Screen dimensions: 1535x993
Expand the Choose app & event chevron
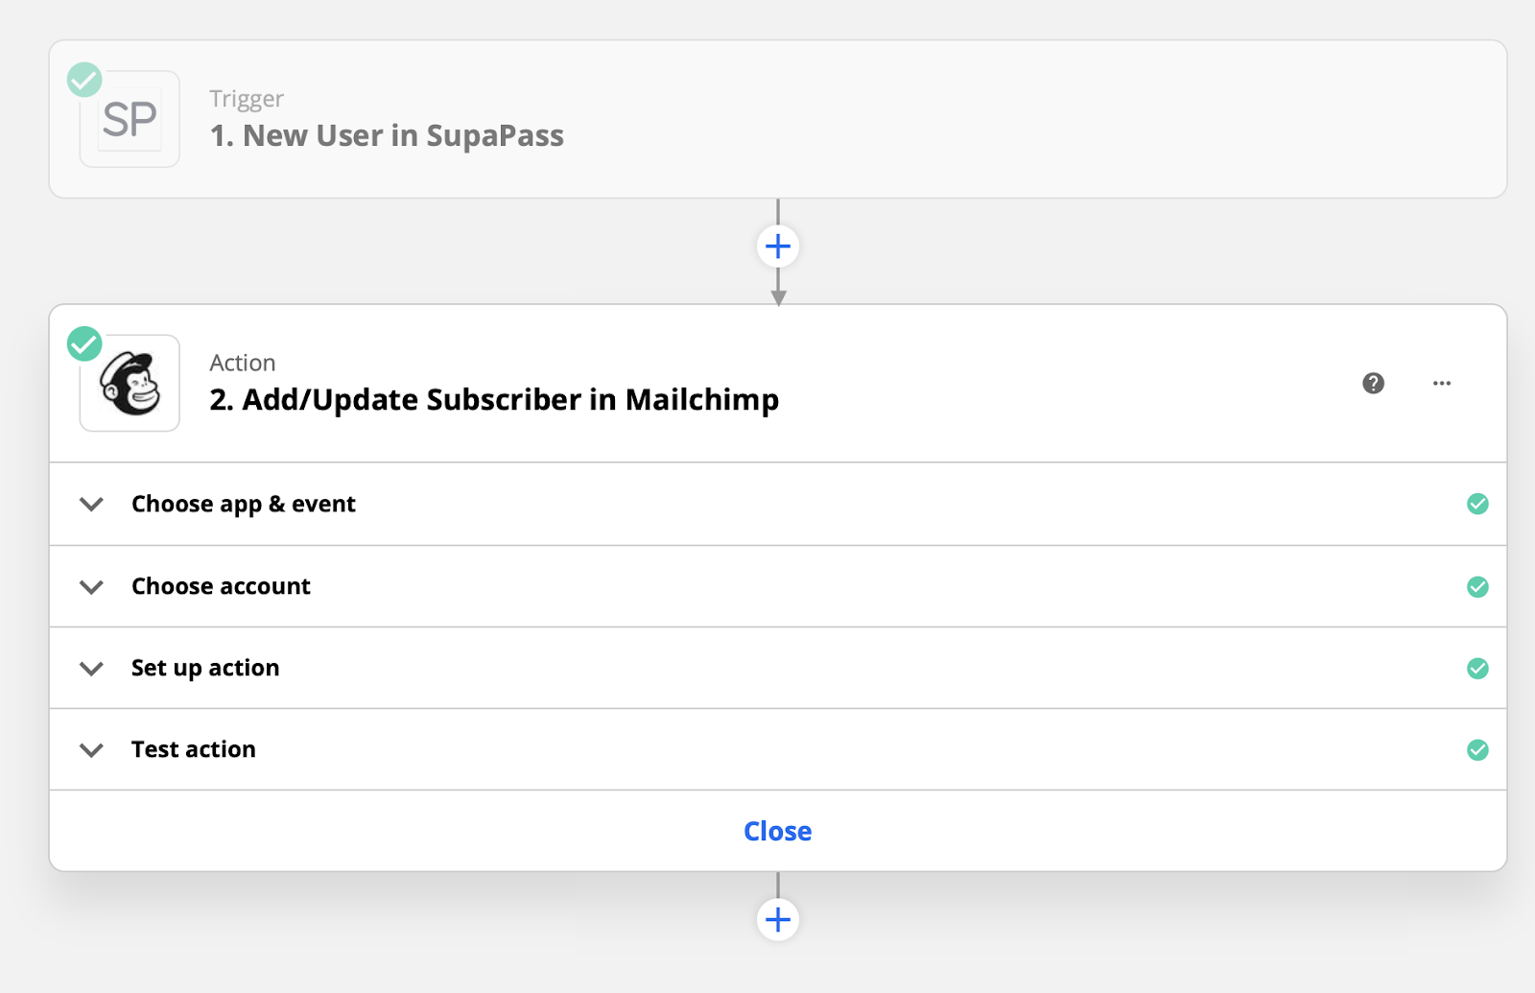[x=91, y=504]
